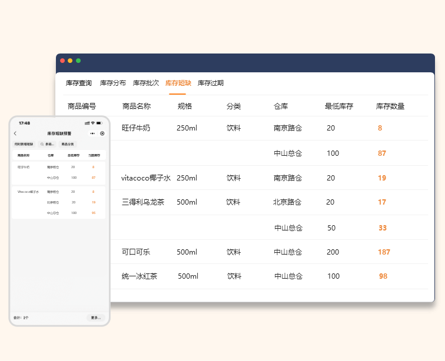Screen dimensions: 445x361
Task: Tap Vitacoco椰子水 entry in phone list
Action: (x=28, y=192)
